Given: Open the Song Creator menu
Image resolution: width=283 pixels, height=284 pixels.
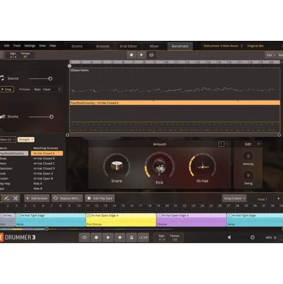Looking at the screenshot, I should pos(235,198).
